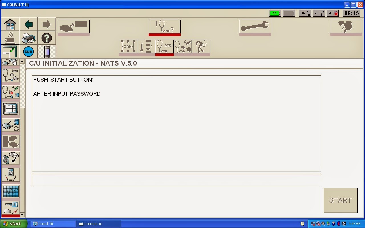
Task: Click the sidebar scroll down arrow
Action: pos(22,215)
